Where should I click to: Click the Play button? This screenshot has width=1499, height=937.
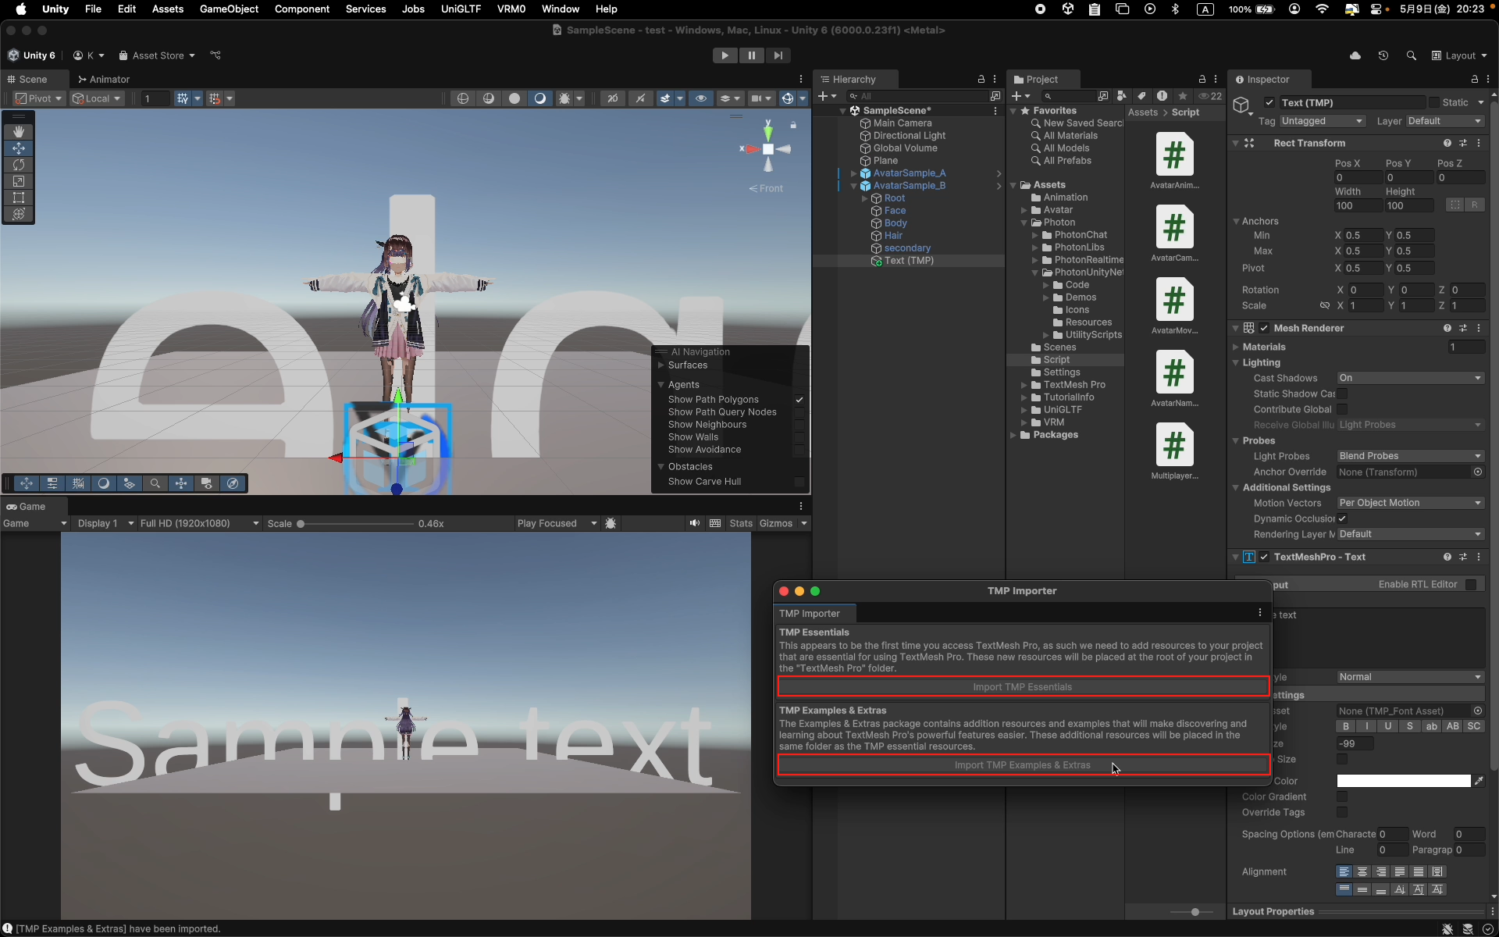725,55
